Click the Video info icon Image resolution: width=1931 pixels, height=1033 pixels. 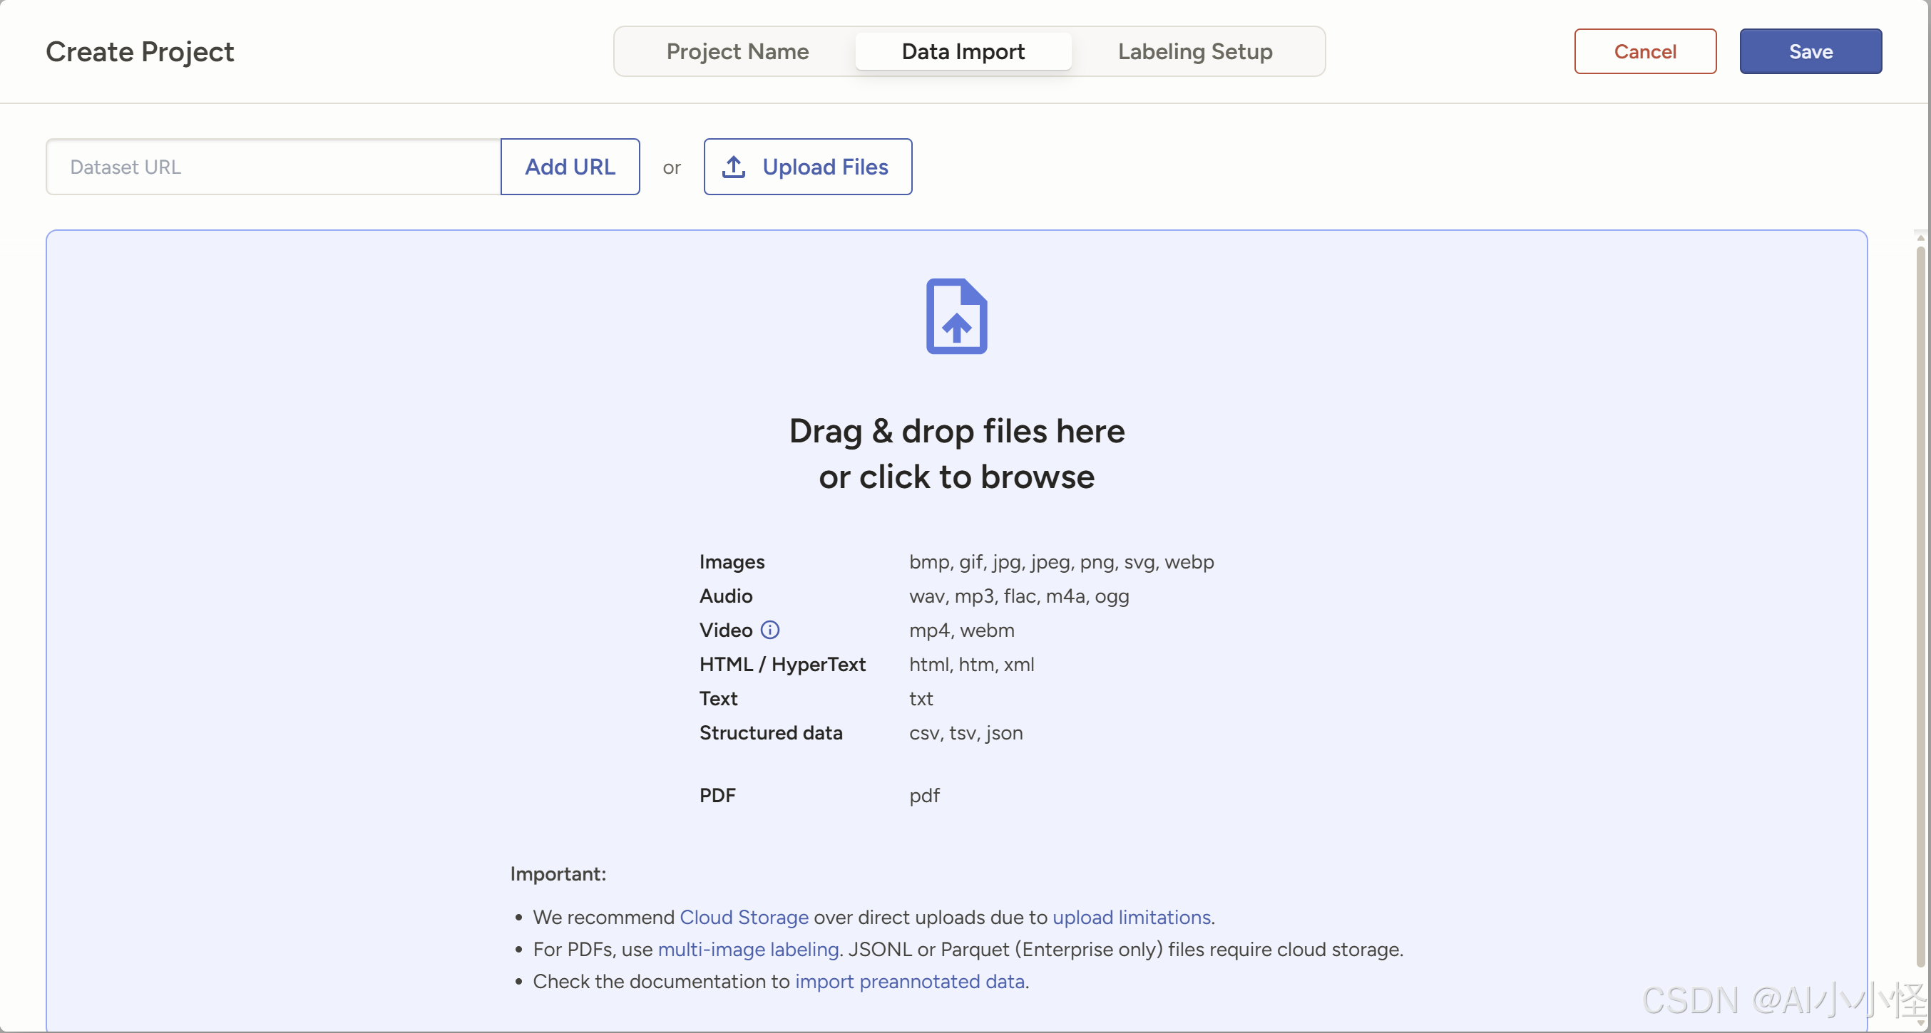pos(770,630)
